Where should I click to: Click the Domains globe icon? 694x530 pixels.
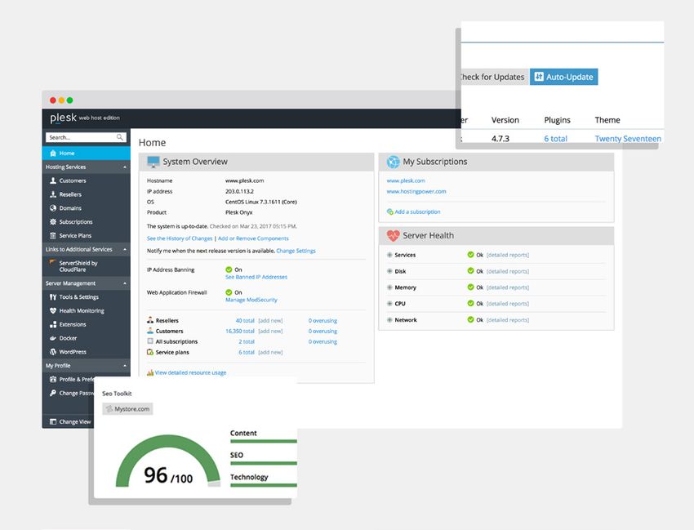tap(53, 208)
